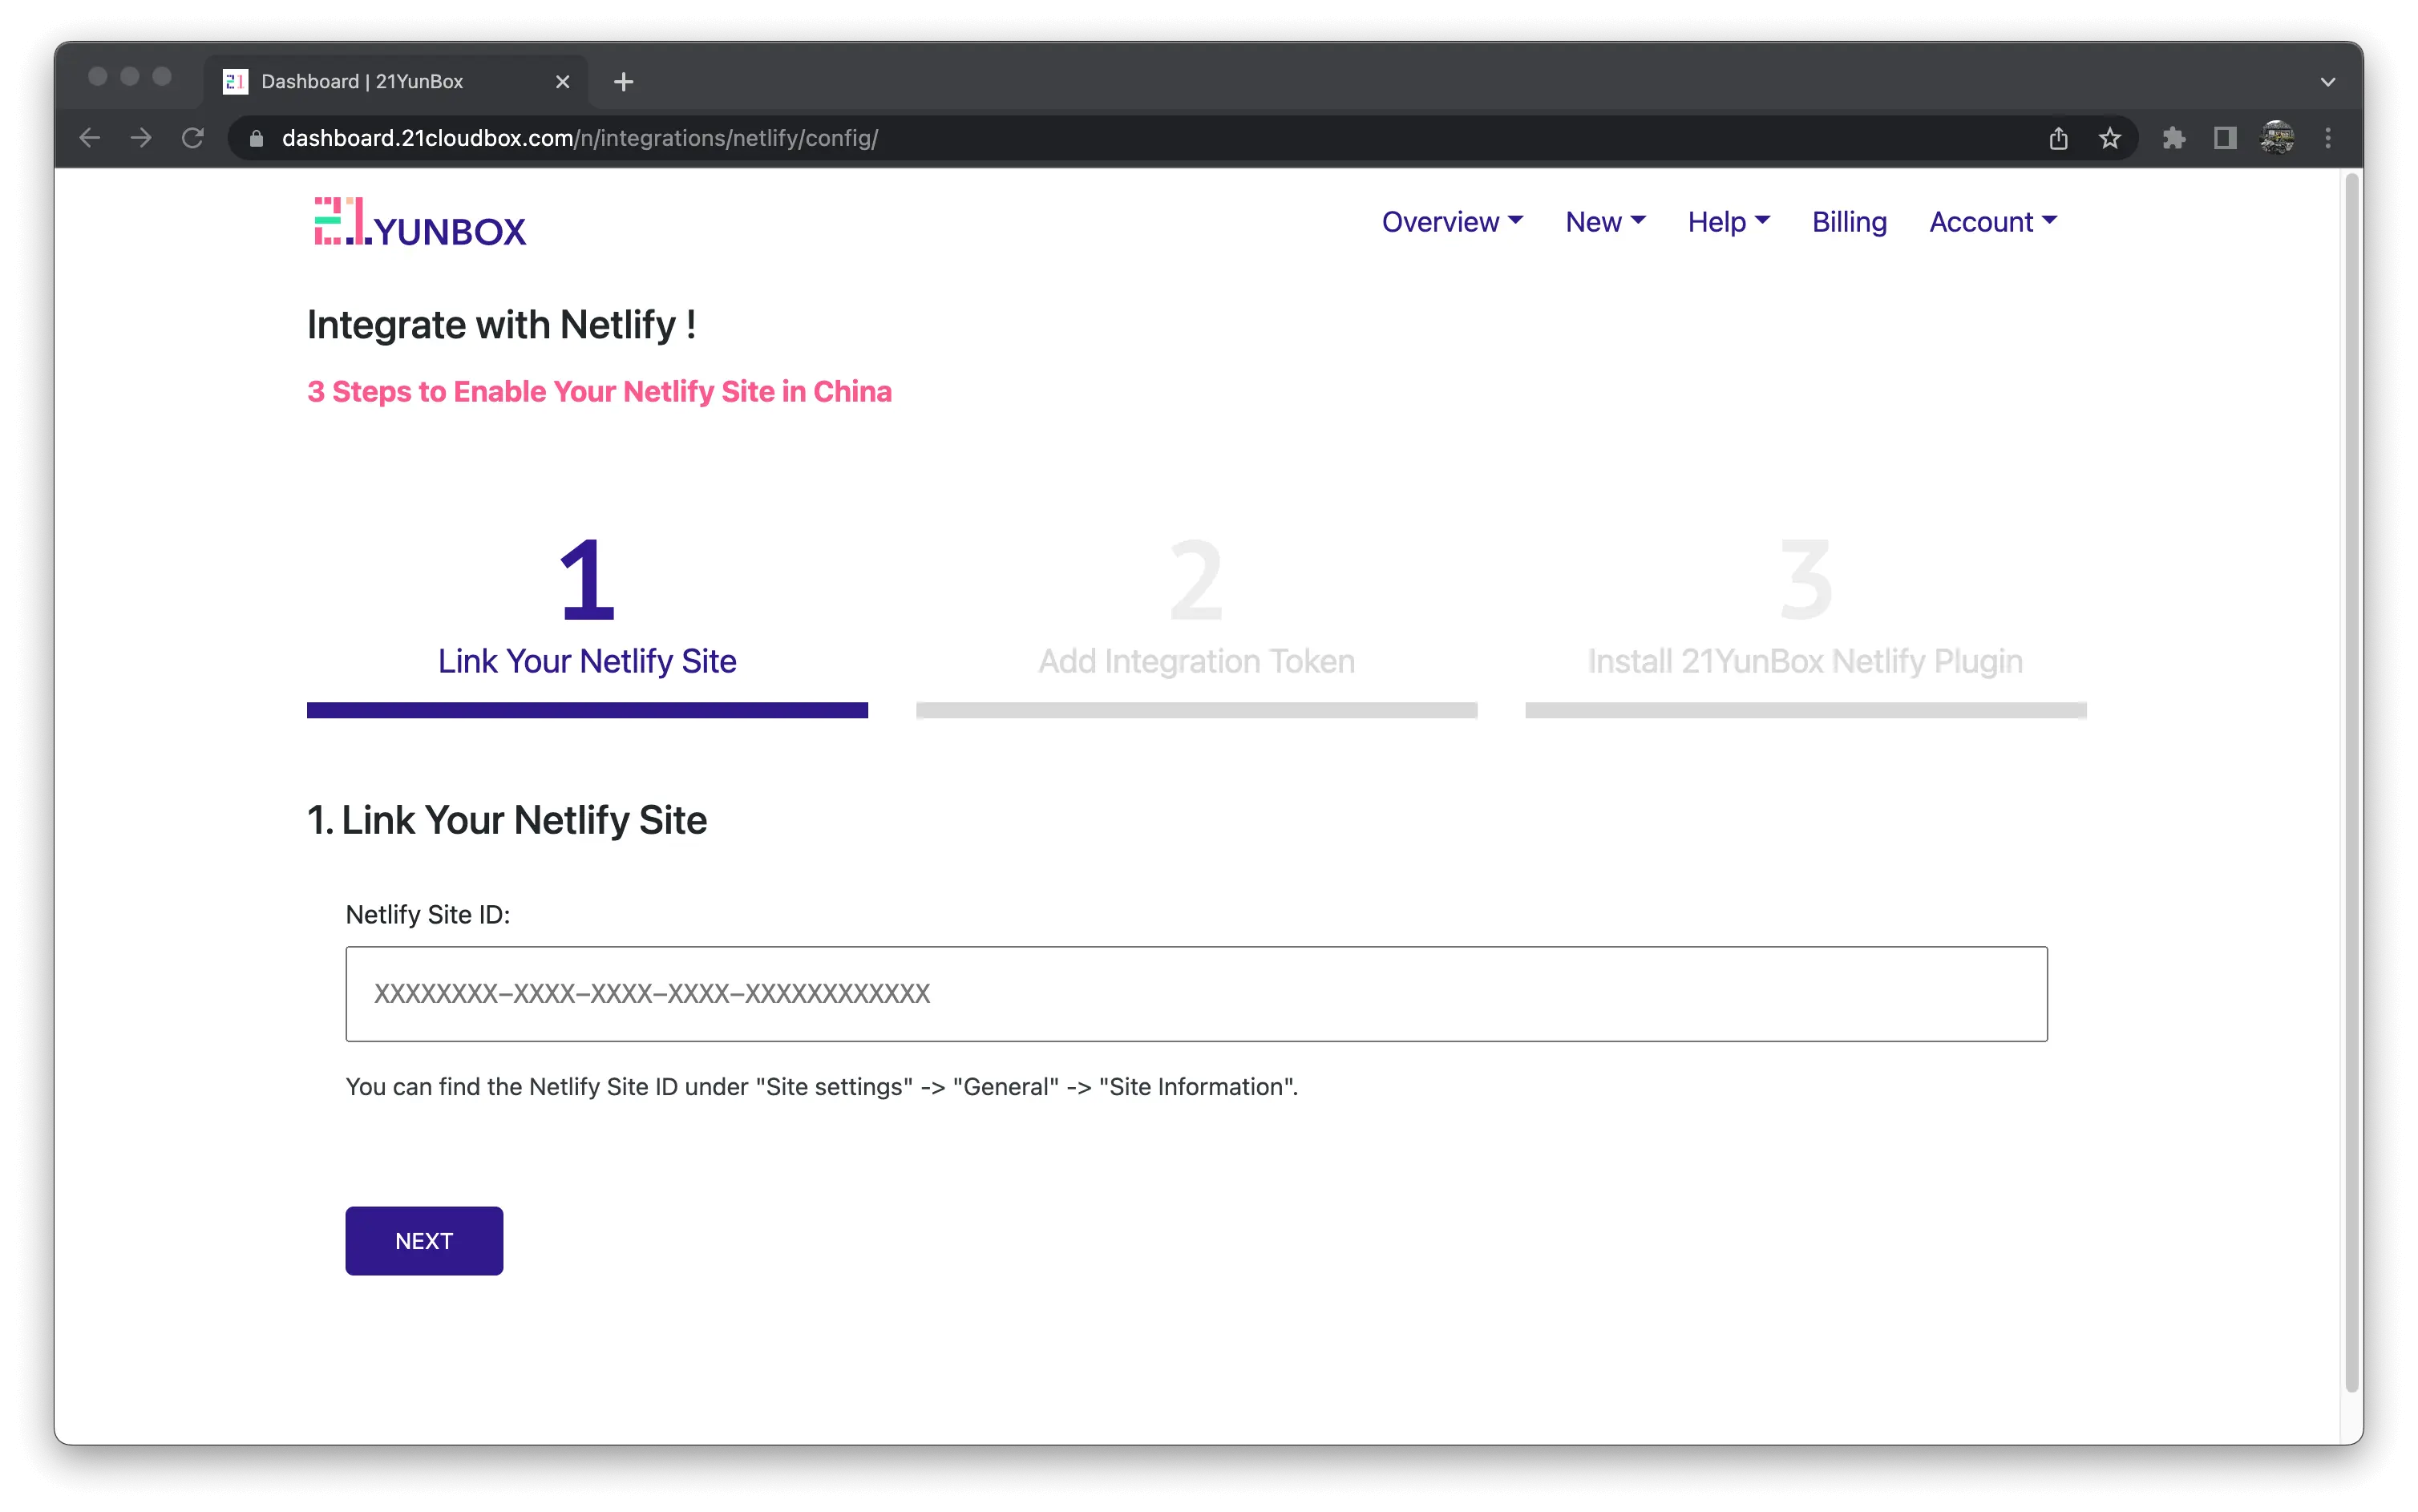The image size is (2418, 1512).
Task: Expand the Account dropdown
Action: 1992,222
